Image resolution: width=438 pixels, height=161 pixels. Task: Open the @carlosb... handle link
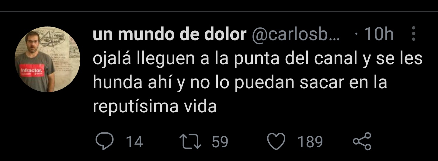[x=296, y=35]
